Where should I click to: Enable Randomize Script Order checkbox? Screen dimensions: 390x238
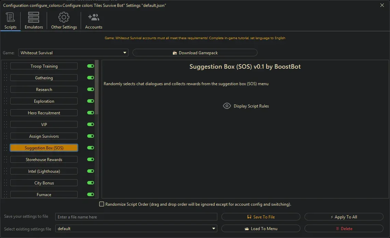102,204
